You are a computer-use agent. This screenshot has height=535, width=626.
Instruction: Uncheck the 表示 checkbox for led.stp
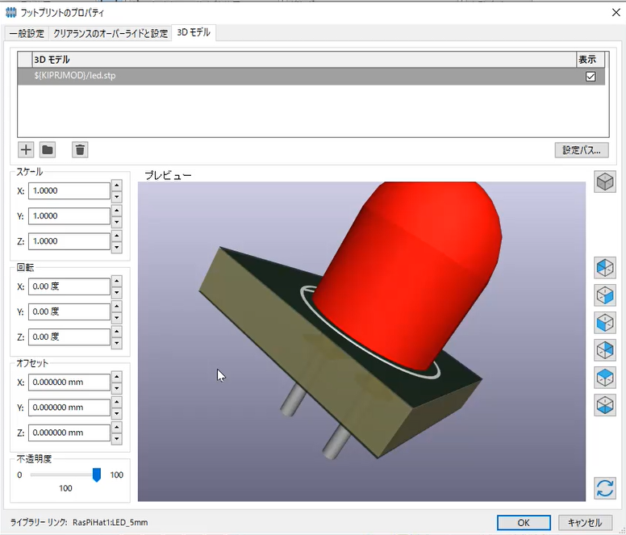[591, 77]
